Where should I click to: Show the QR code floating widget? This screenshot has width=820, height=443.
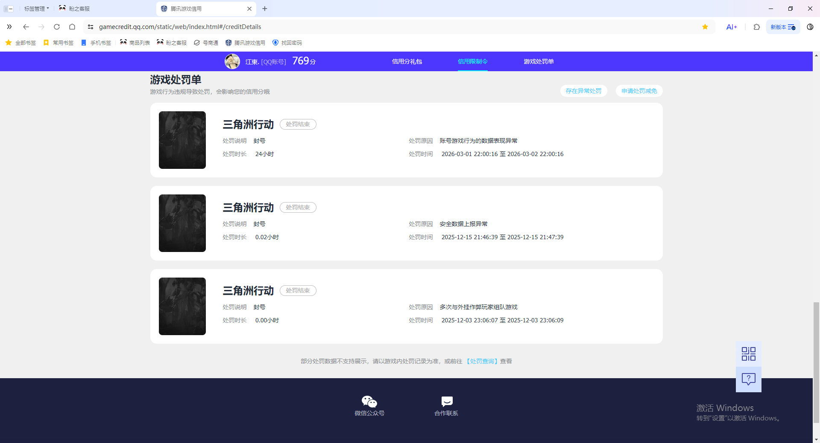[x=749, y=354]
